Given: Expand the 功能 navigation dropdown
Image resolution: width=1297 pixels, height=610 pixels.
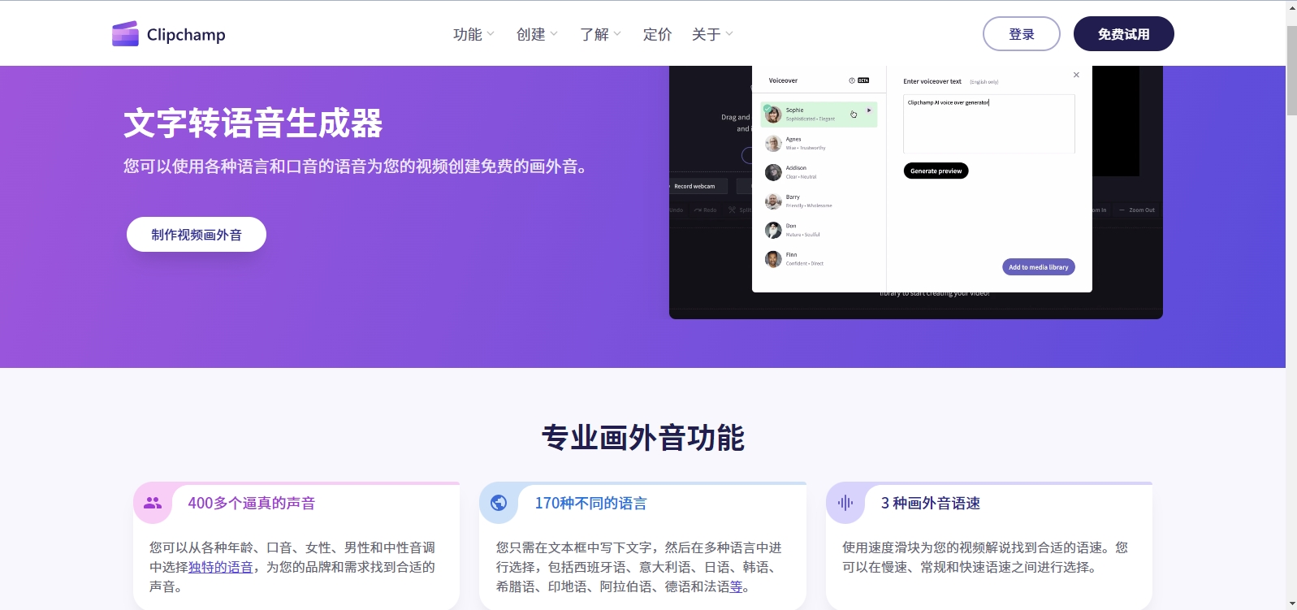Looking at the screenshot, I should tap(473, 34).
